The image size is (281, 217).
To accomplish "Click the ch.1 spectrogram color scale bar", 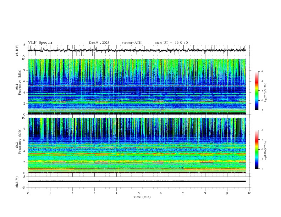I will pos(257,90).
